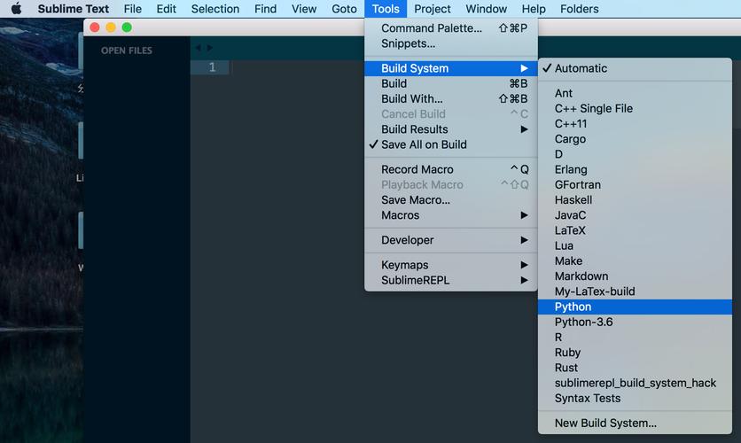This screenshot has height=443, width=741.
Task: Open the Macros submenu
Action: point(451,215)
